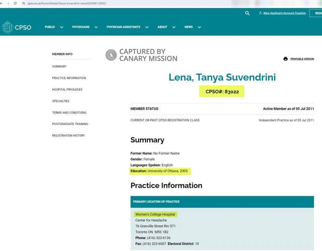Jump to Terms and Conditions in sidebar
This screenshot has width=322, height=251.
[69, 113]
